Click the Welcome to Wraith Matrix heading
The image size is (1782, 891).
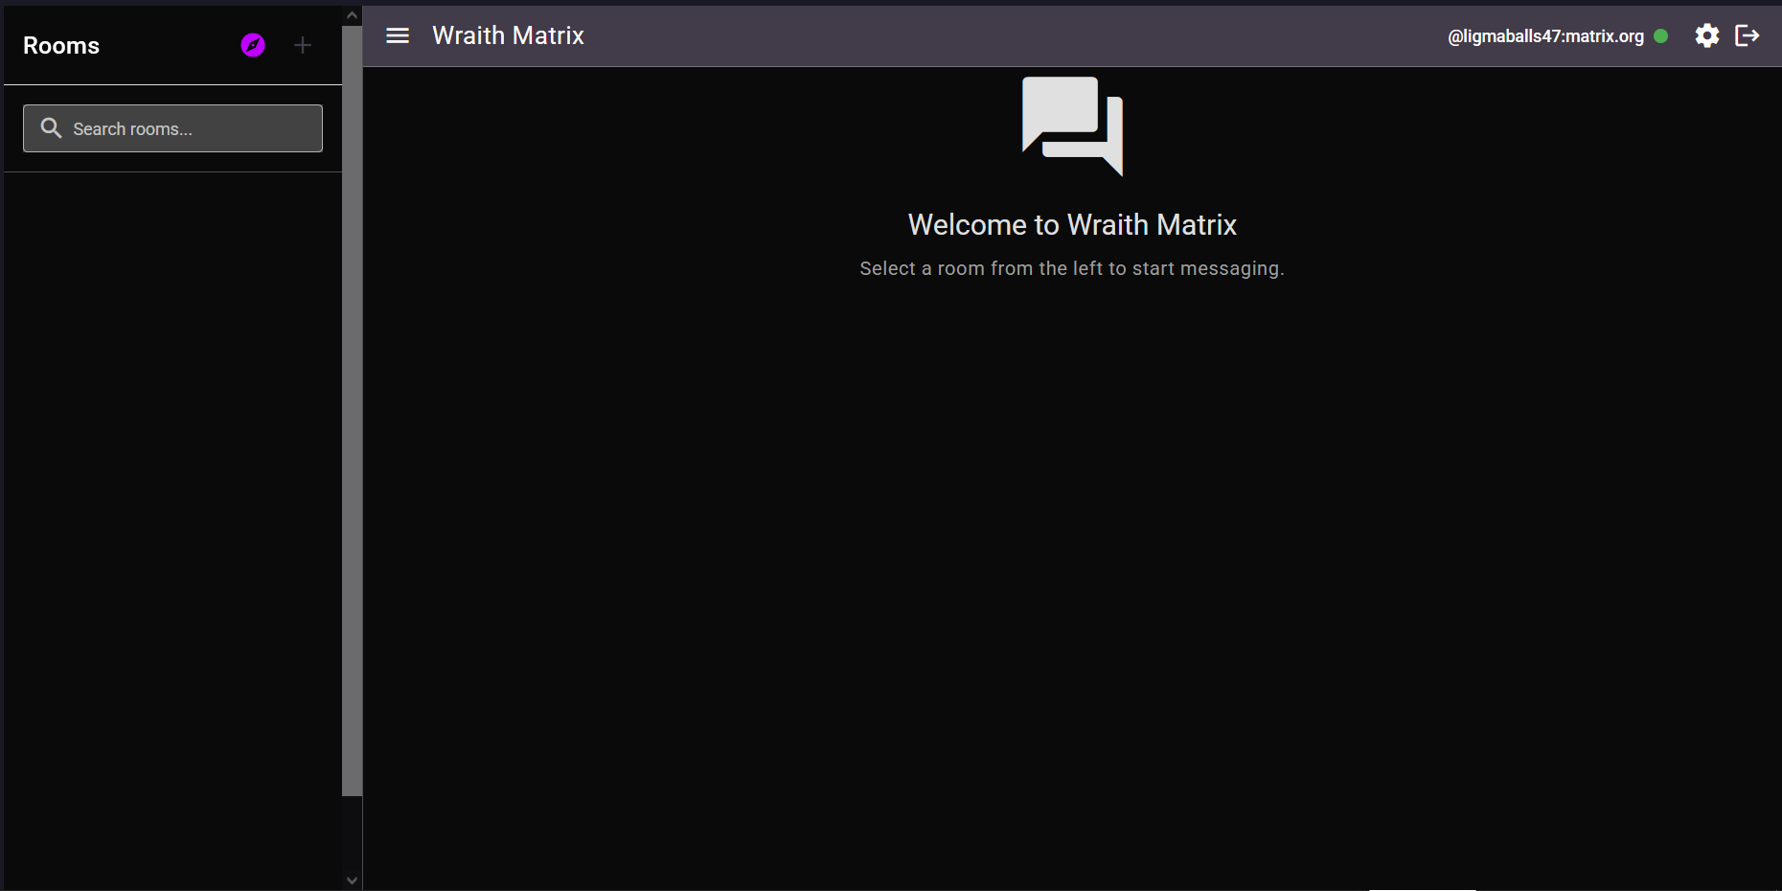click(x=1072, y=224)
